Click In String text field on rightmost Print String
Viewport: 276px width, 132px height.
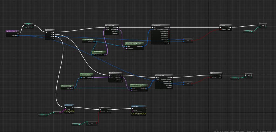point(138,112)
